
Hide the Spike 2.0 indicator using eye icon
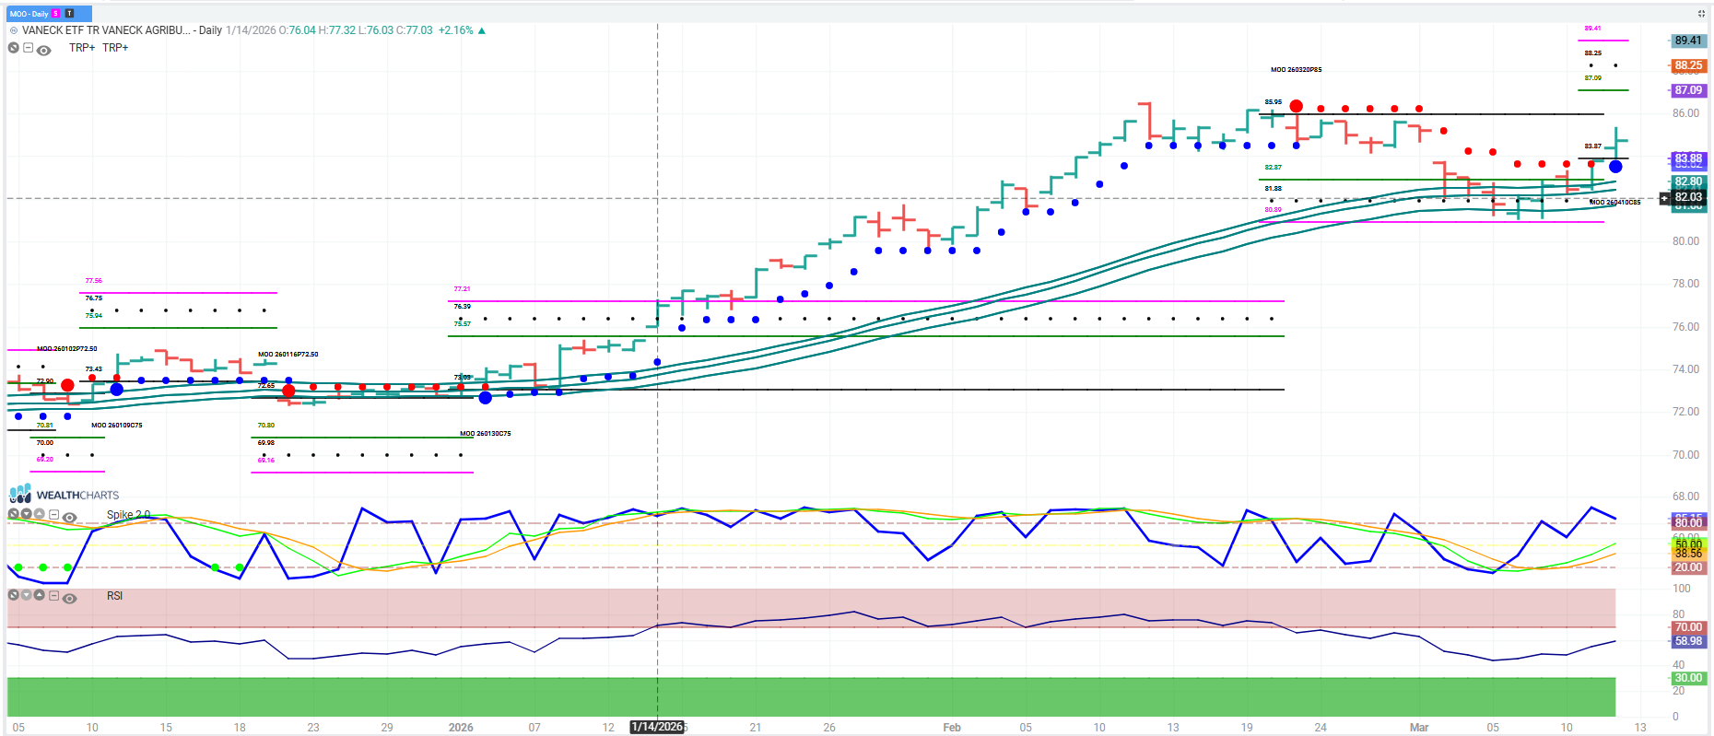pyautogui.click(x=69, y=518)
